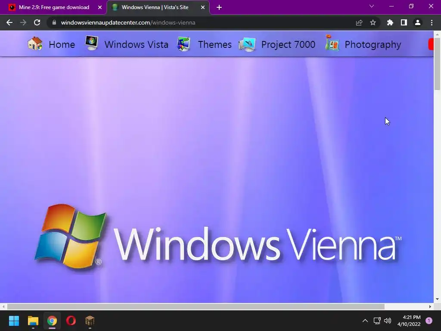The height and width of the screenshot is (331, 441).
Task: Show hidden system tray icons
Action: (x=365, y=321)
